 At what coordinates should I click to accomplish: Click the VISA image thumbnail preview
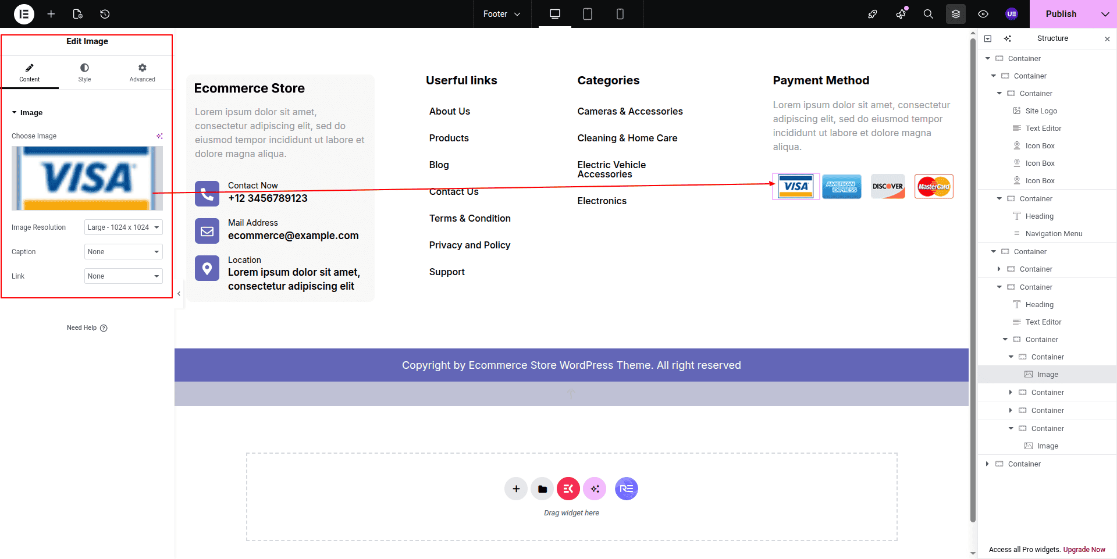(x=87, y=178)
